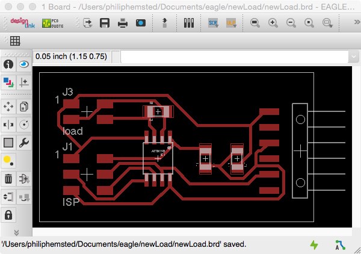Select the Group tool
361x254 pixels.
[x=8, y=143]
